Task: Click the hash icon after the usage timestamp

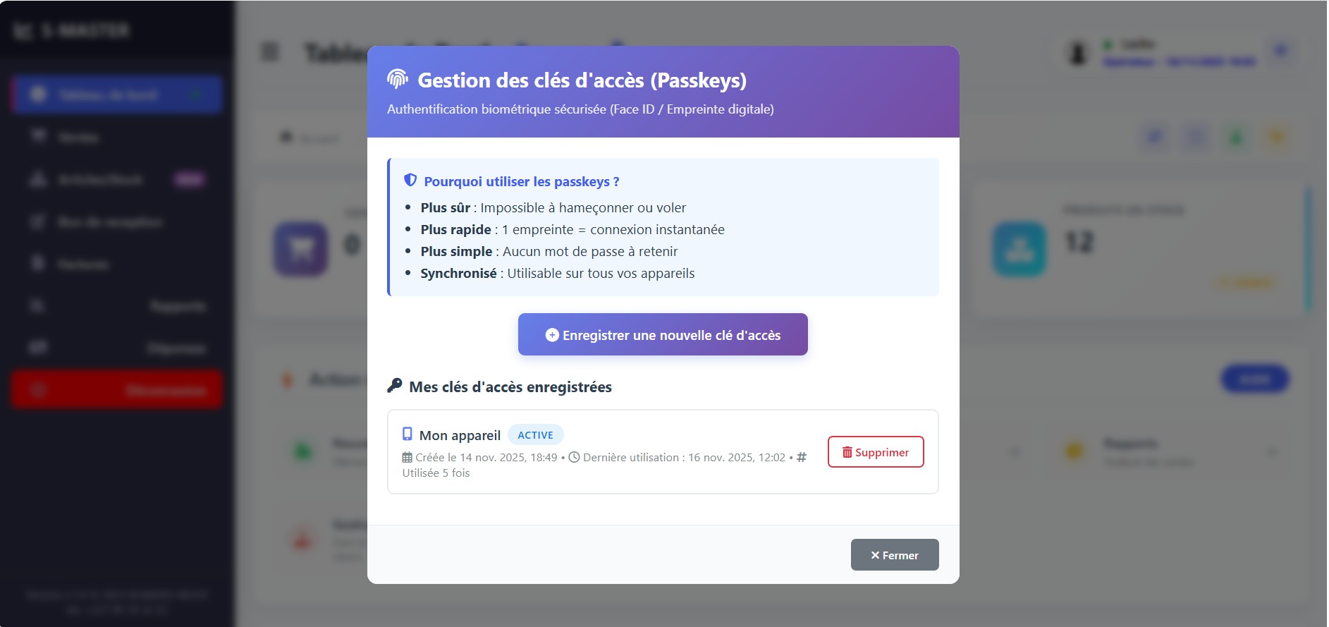Action: click(800, 457)
